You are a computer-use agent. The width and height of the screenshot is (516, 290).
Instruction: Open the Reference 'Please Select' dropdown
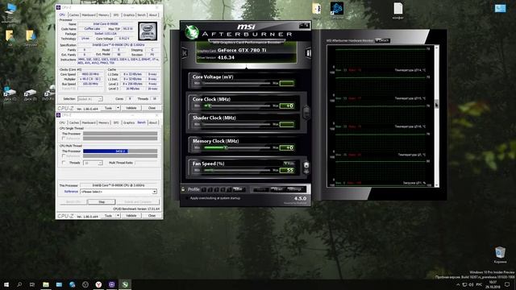tap(119, 192)
